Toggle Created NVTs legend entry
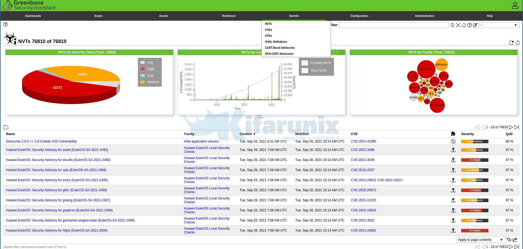523x249 pixels. 317,63
